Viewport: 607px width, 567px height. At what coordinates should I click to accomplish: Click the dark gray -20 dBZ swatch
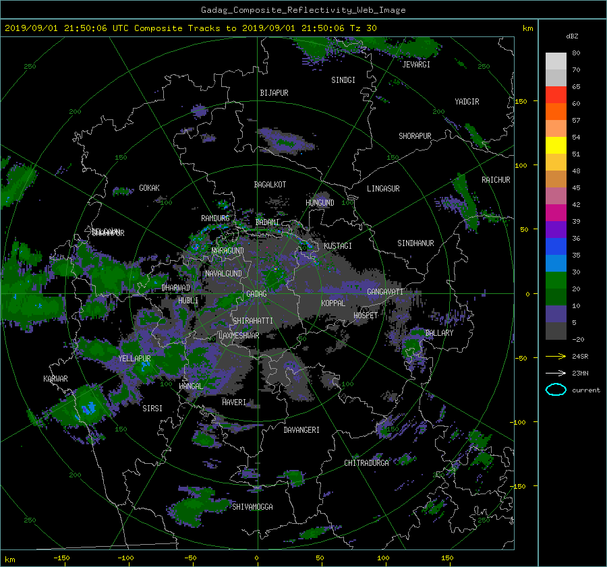(x=556, y=330)
